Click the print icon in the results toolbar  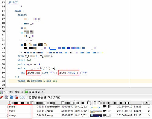(x=6, y=97)
